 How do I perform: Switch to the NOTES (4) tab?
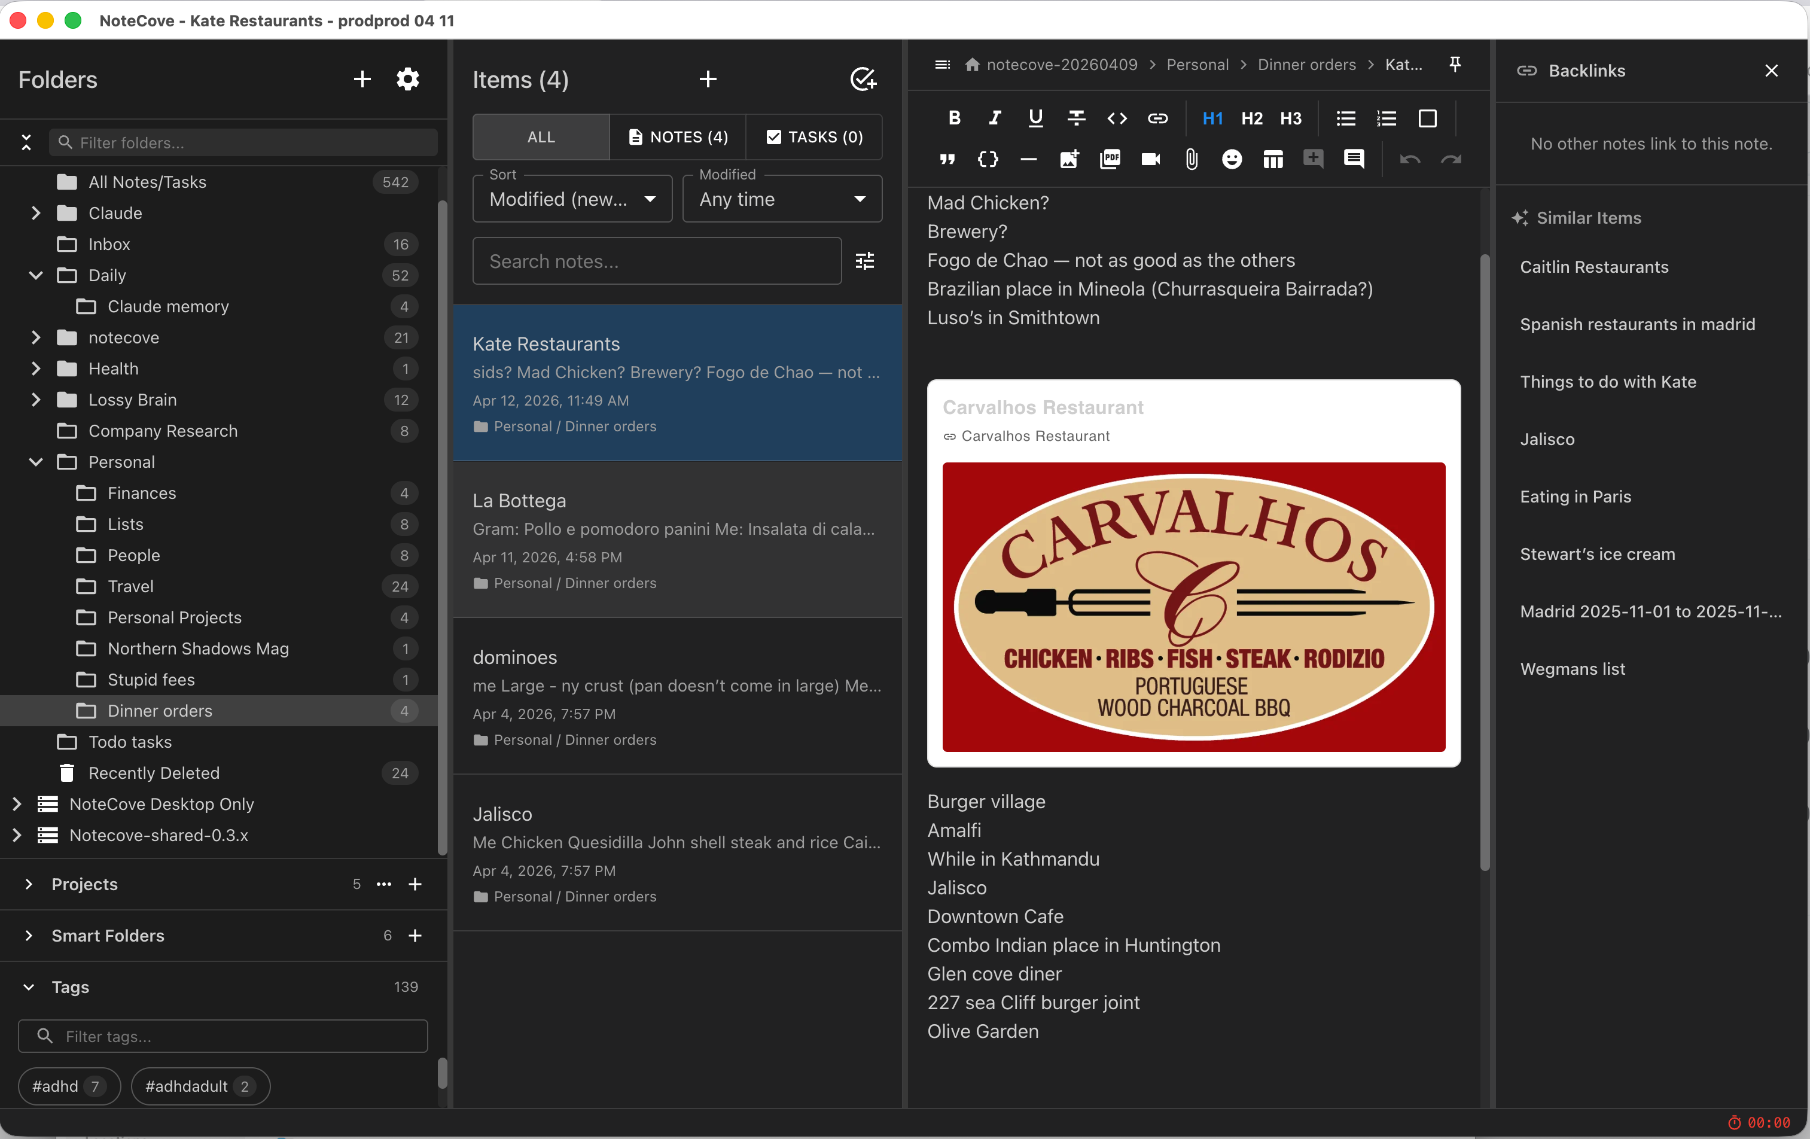click(678, 136)
